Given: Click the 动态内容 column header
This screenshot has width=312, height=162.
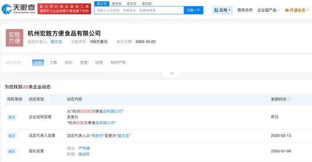Looking at the screenshot, I should (x=74, y=99).
